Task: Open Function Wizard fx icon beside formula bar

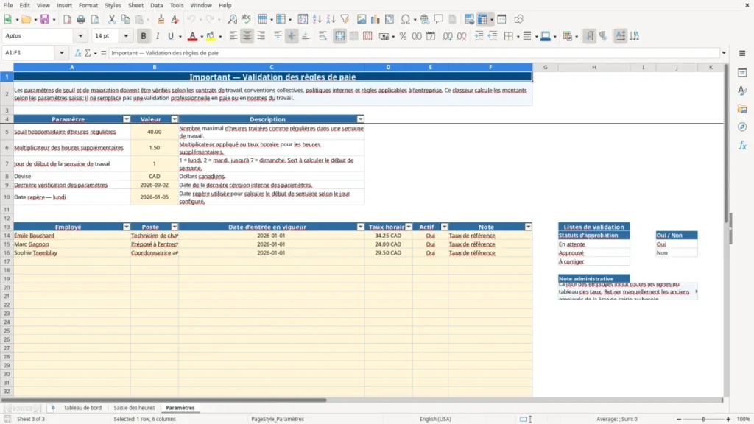Action: pyautogui.click(x=78, y=53)
